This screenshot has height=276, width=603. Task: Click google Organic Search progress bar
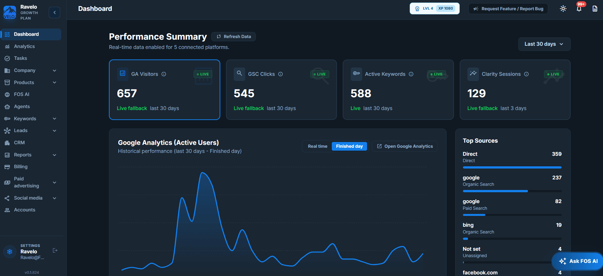point(512,191)
